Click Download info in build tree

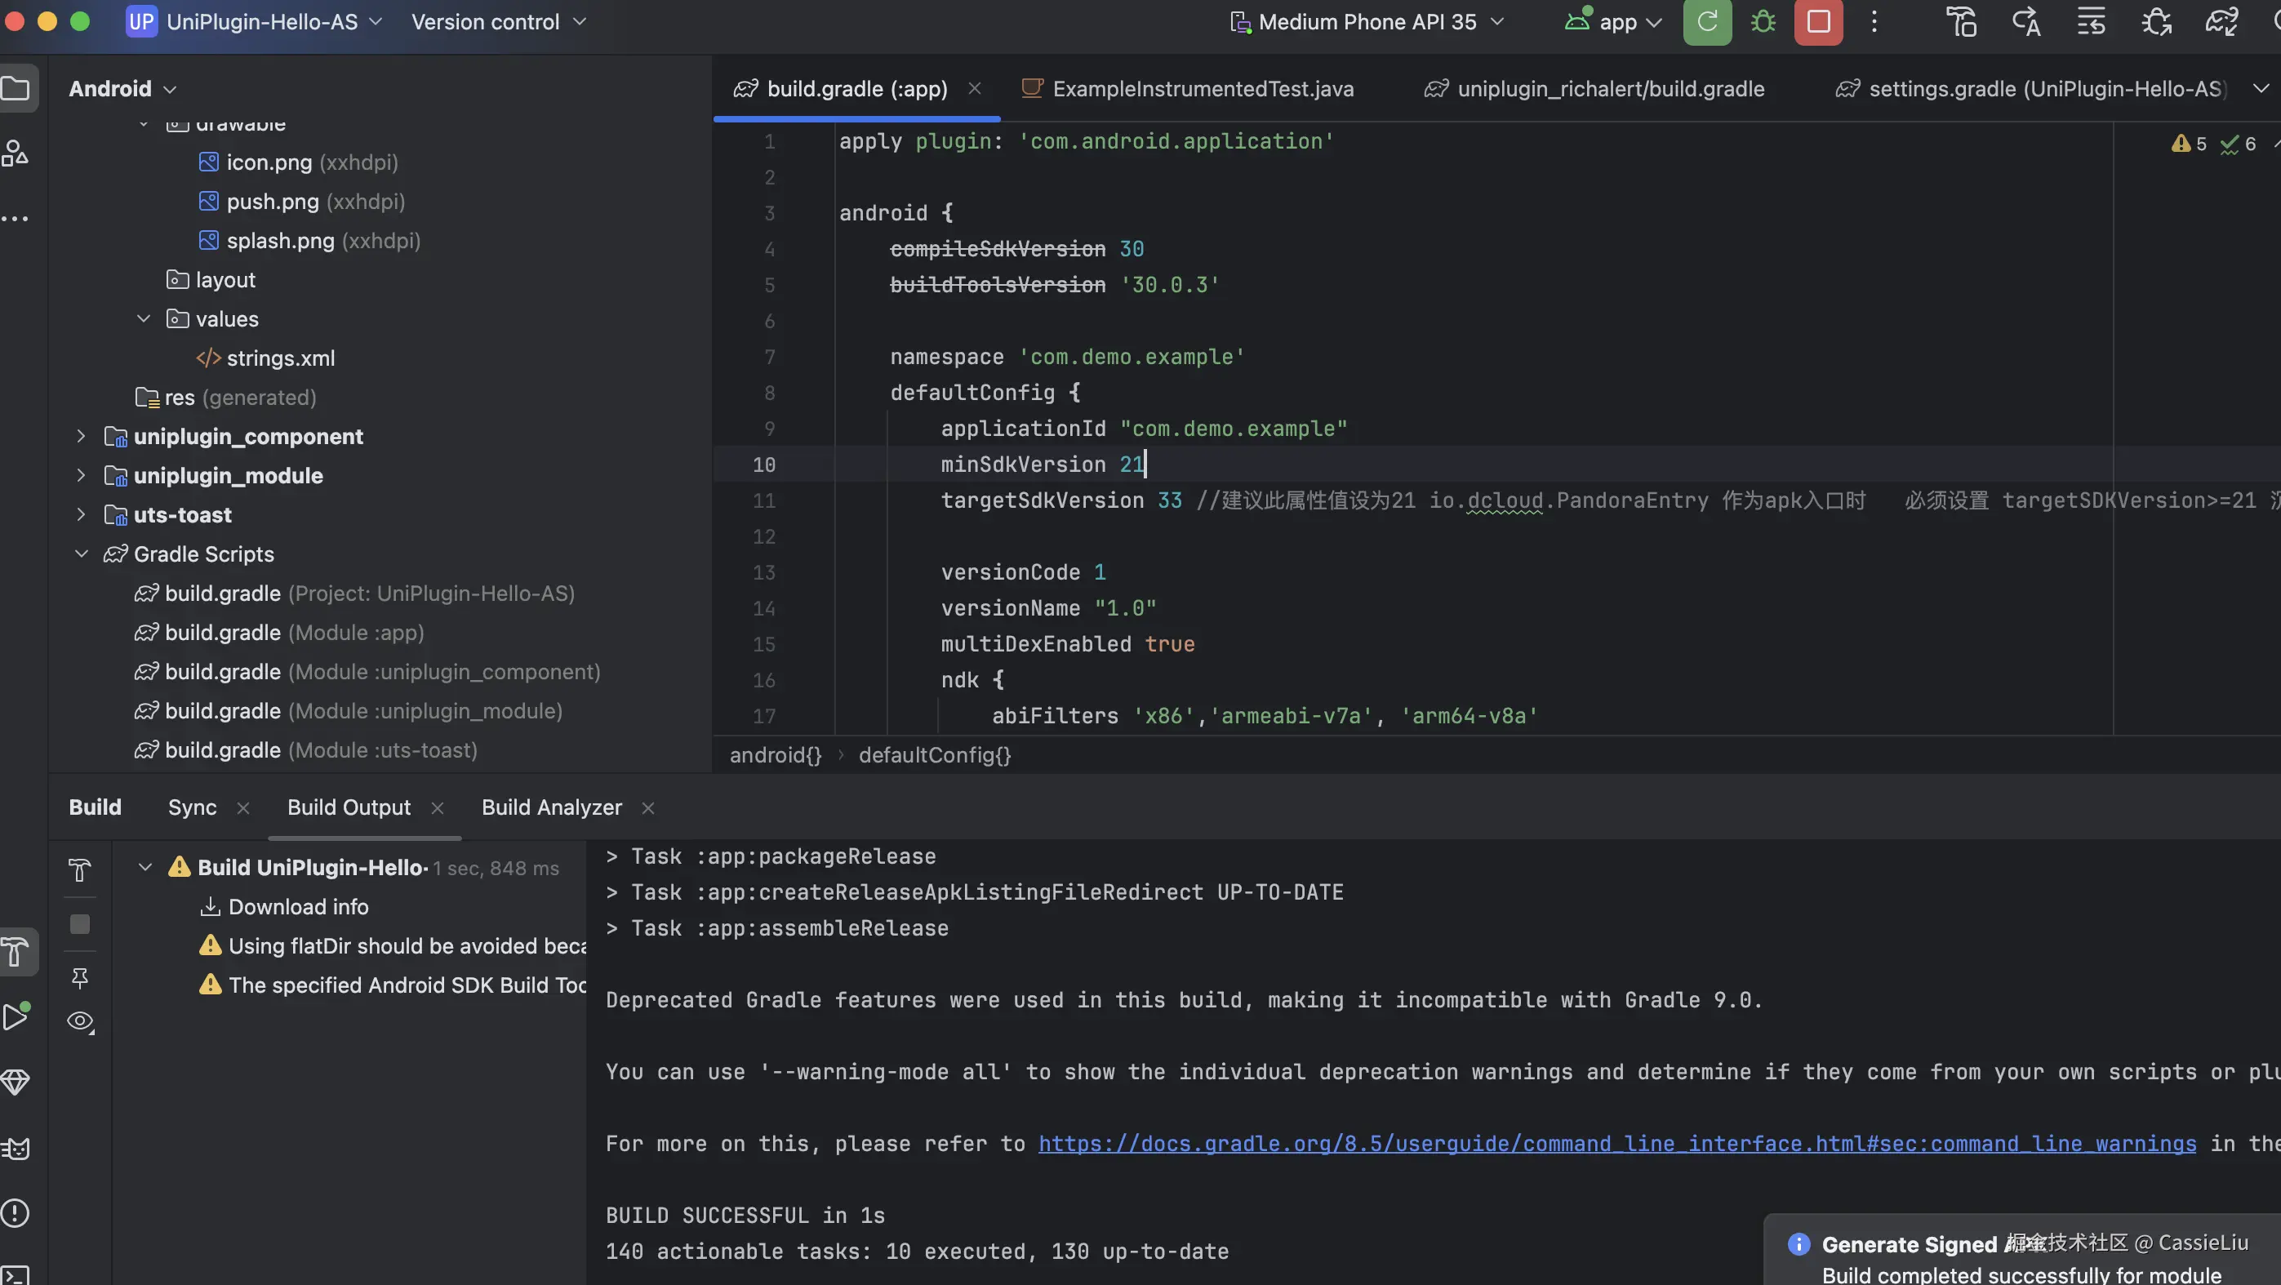[297, 907]
